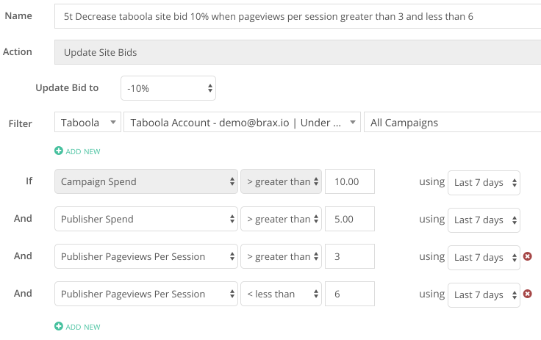Edit the 10.00 Campaign Spend value

pos(350,181)
